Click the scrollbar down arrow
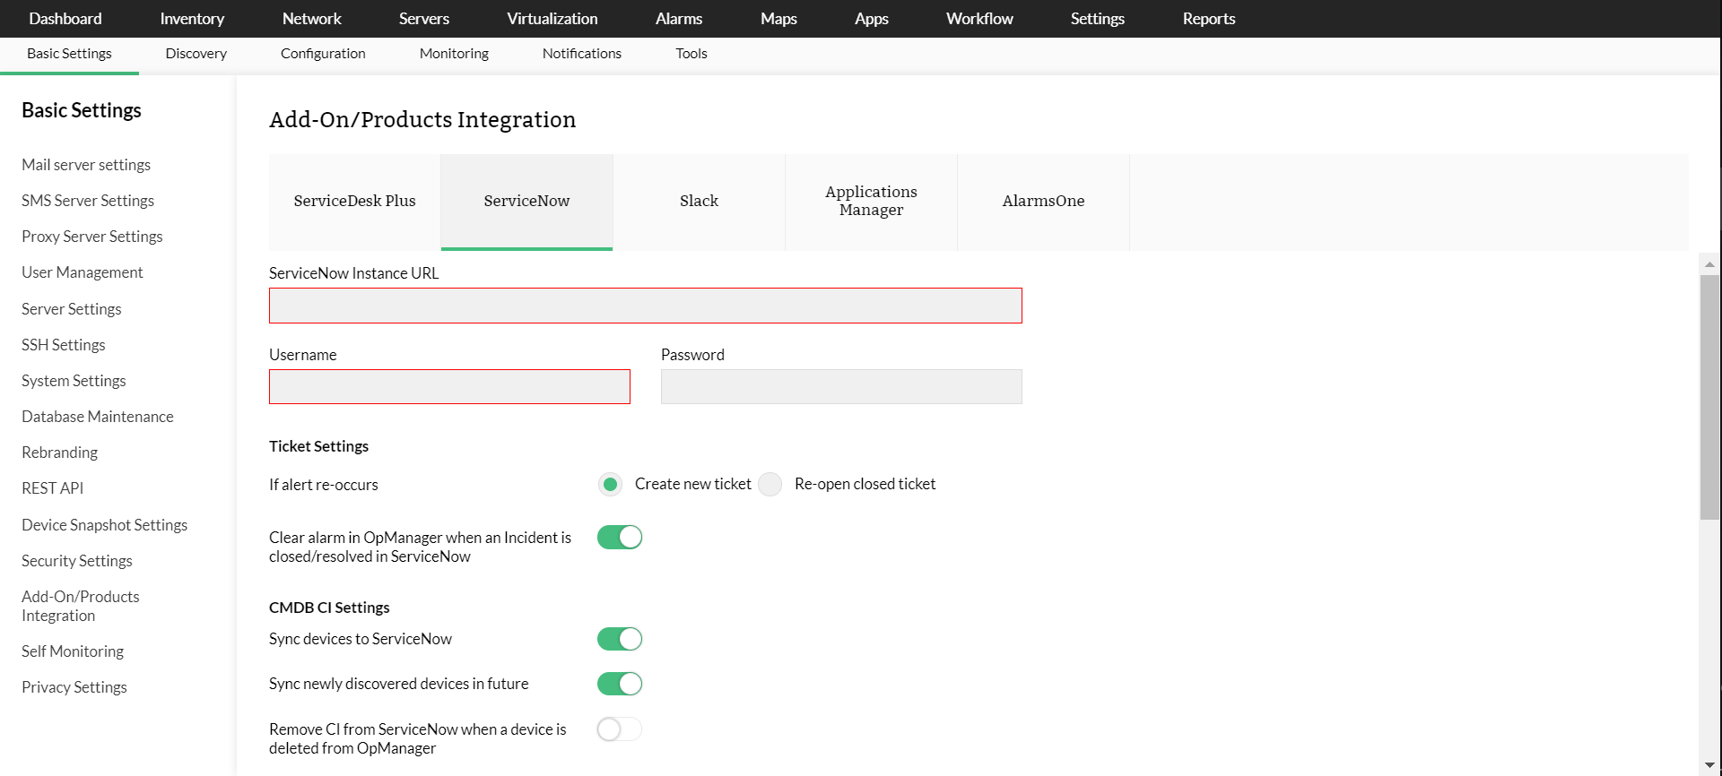Viewport: 1722px width, 776px height. point(1709,765)
